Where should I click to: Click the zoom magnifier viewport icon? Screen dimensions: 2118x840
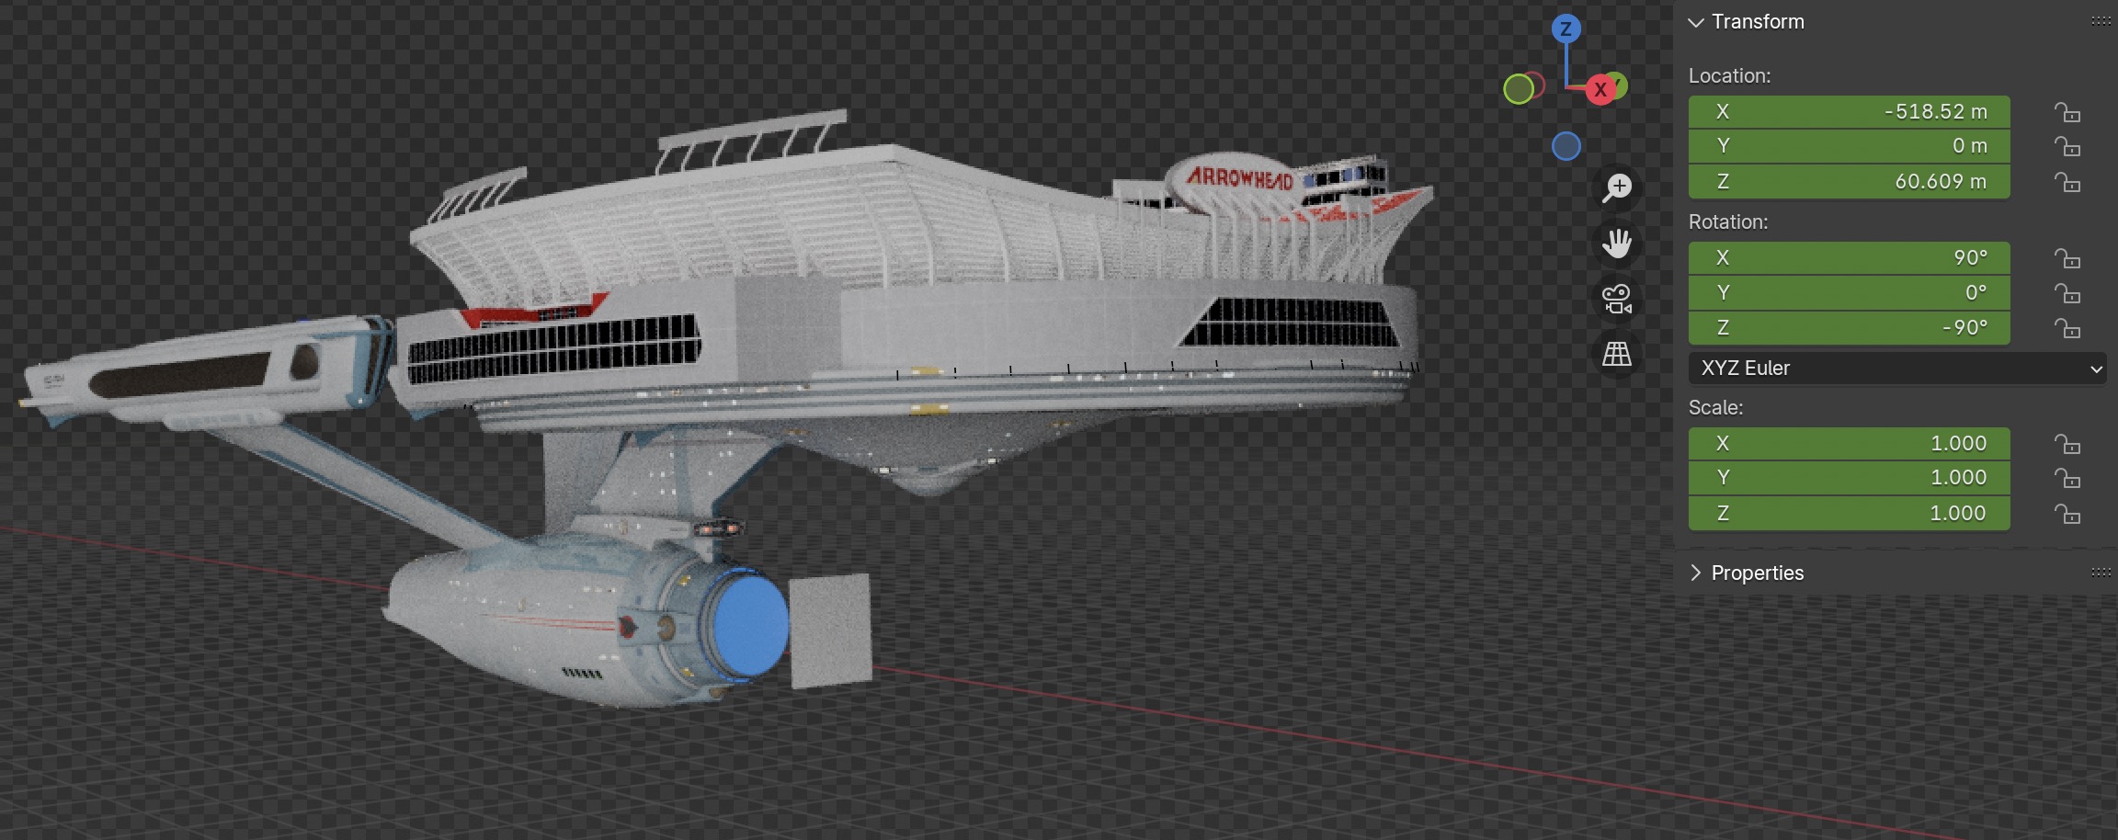click(1616, 188)
